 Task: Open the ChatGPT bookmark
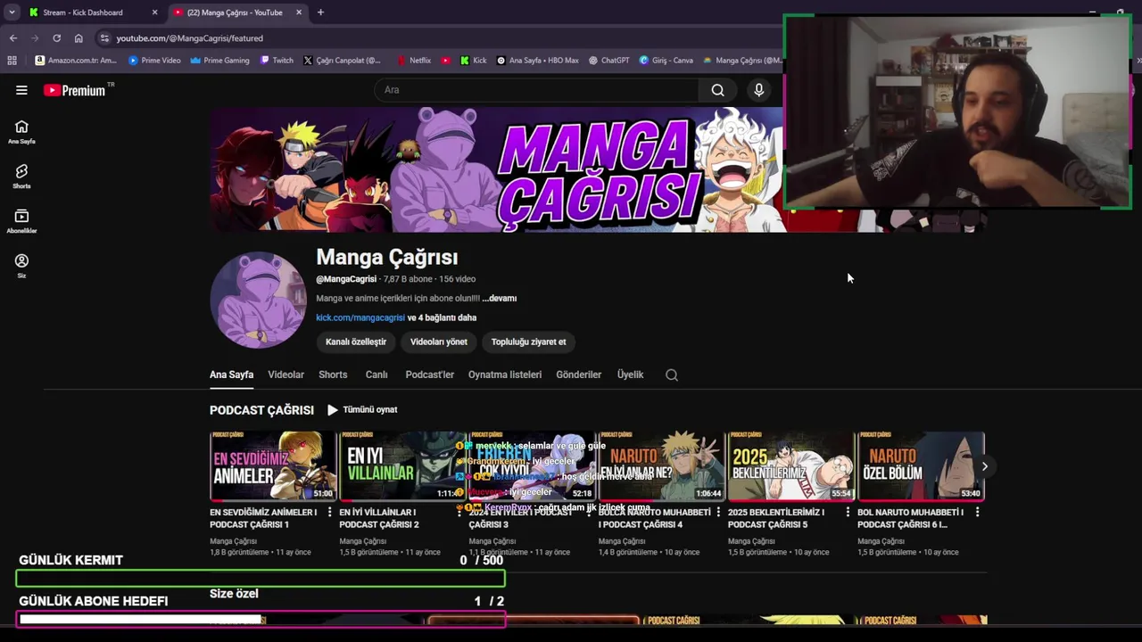coord(608,61)
